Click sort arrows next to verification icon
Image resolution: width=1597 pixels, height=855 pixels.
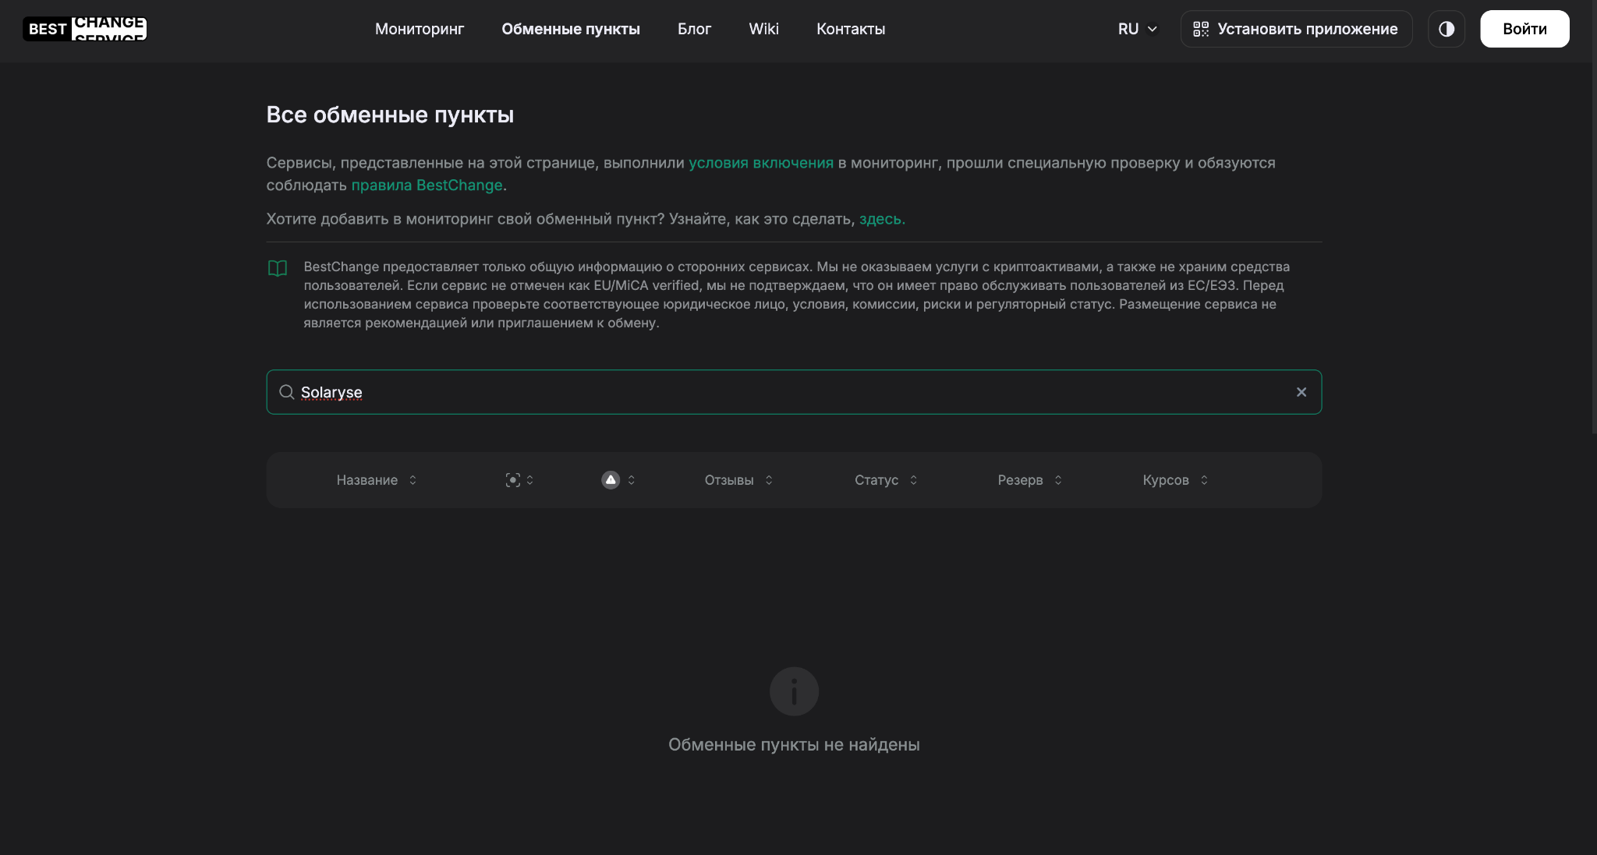click(x=530, y=480)
